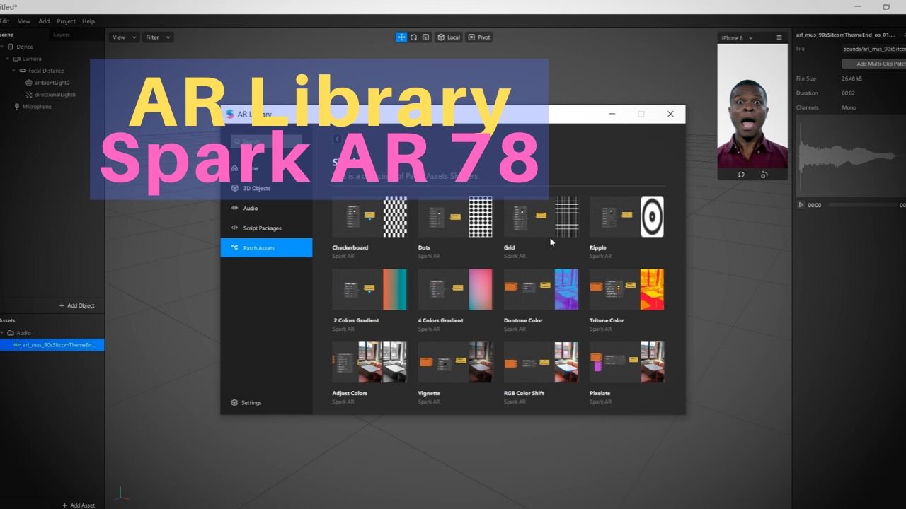This screenshot has height=509, width=906.
Task: Select the Device icon in scene tree
Action: (x=10, y=47)
